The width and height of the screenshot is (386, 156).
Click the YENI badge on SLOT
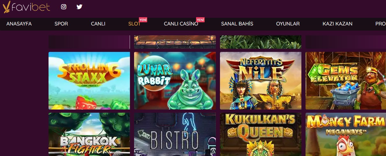tap(143, 20)
